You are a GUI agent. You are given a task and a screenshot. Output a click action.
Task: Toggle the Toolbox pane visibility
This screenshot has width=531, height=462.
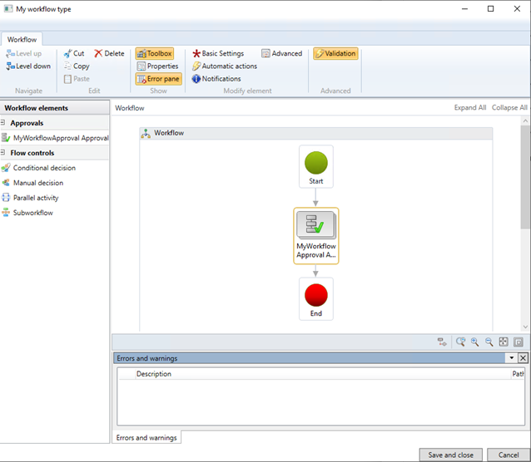(155, 53)
